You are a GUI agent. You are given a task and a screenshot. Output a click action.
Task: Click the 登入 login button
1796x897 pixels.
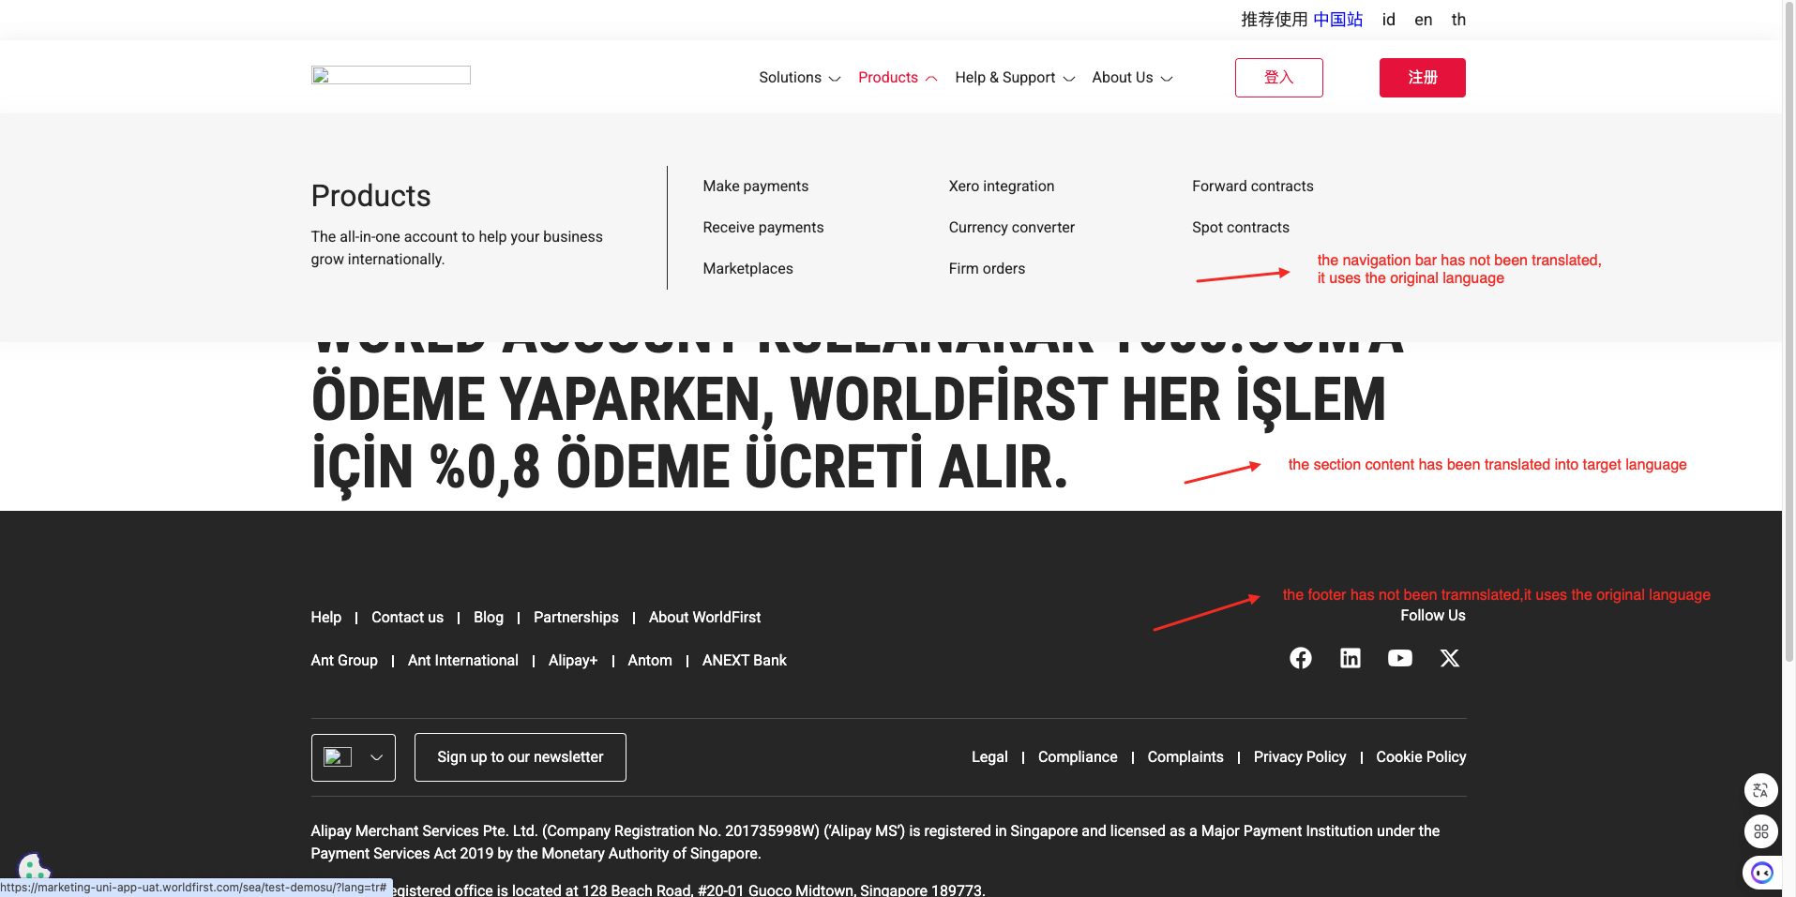(x=1278, y=78)
